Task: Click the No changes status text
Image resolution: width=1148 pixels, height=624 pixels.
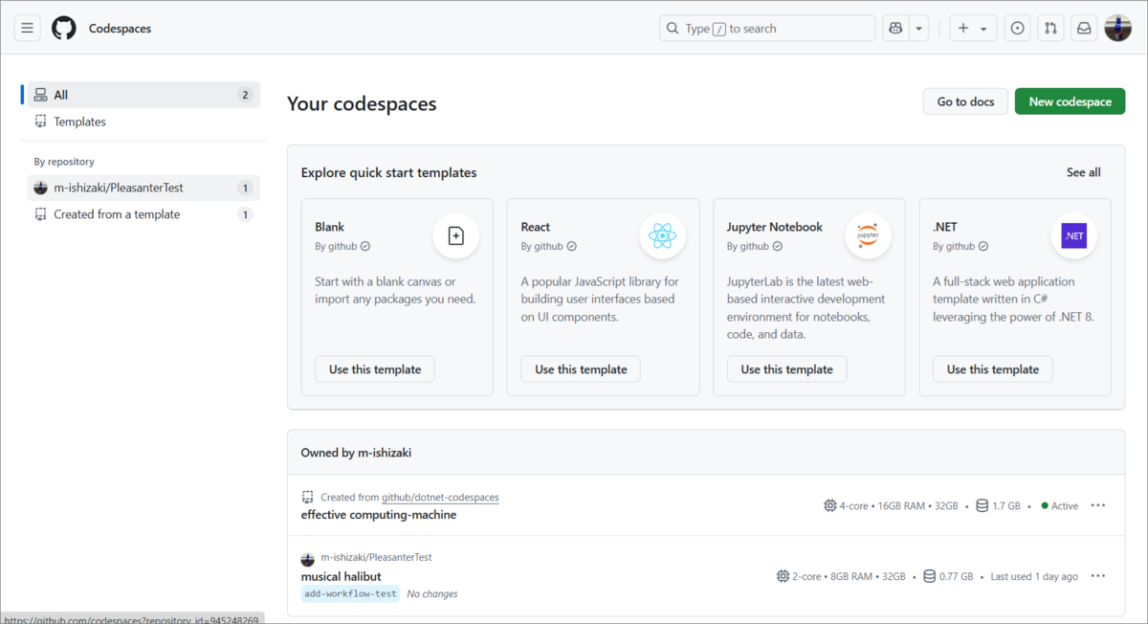Action: coord(432,594)
